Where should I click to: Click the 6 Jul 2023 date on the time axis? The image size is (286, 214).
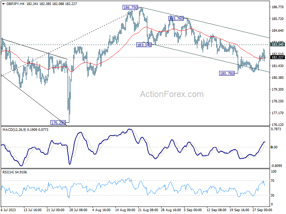[8, 210]
